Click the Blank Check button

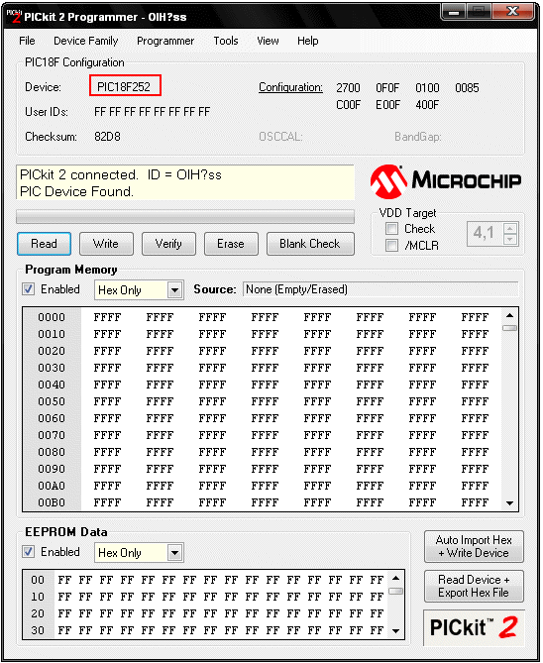click(x=310, y=244)
